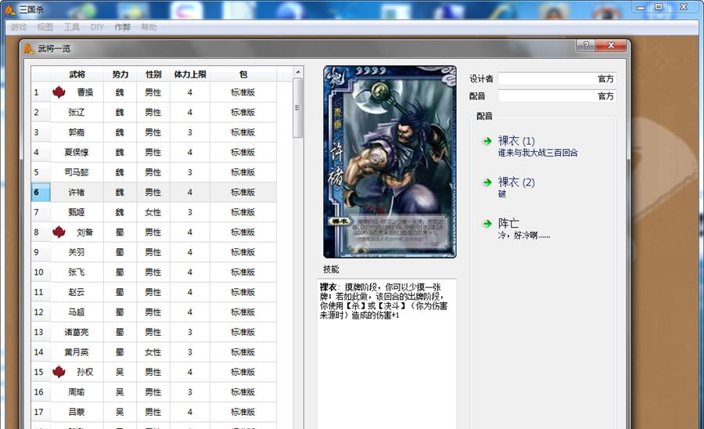Open the 帮助 menu

[149, 27]
